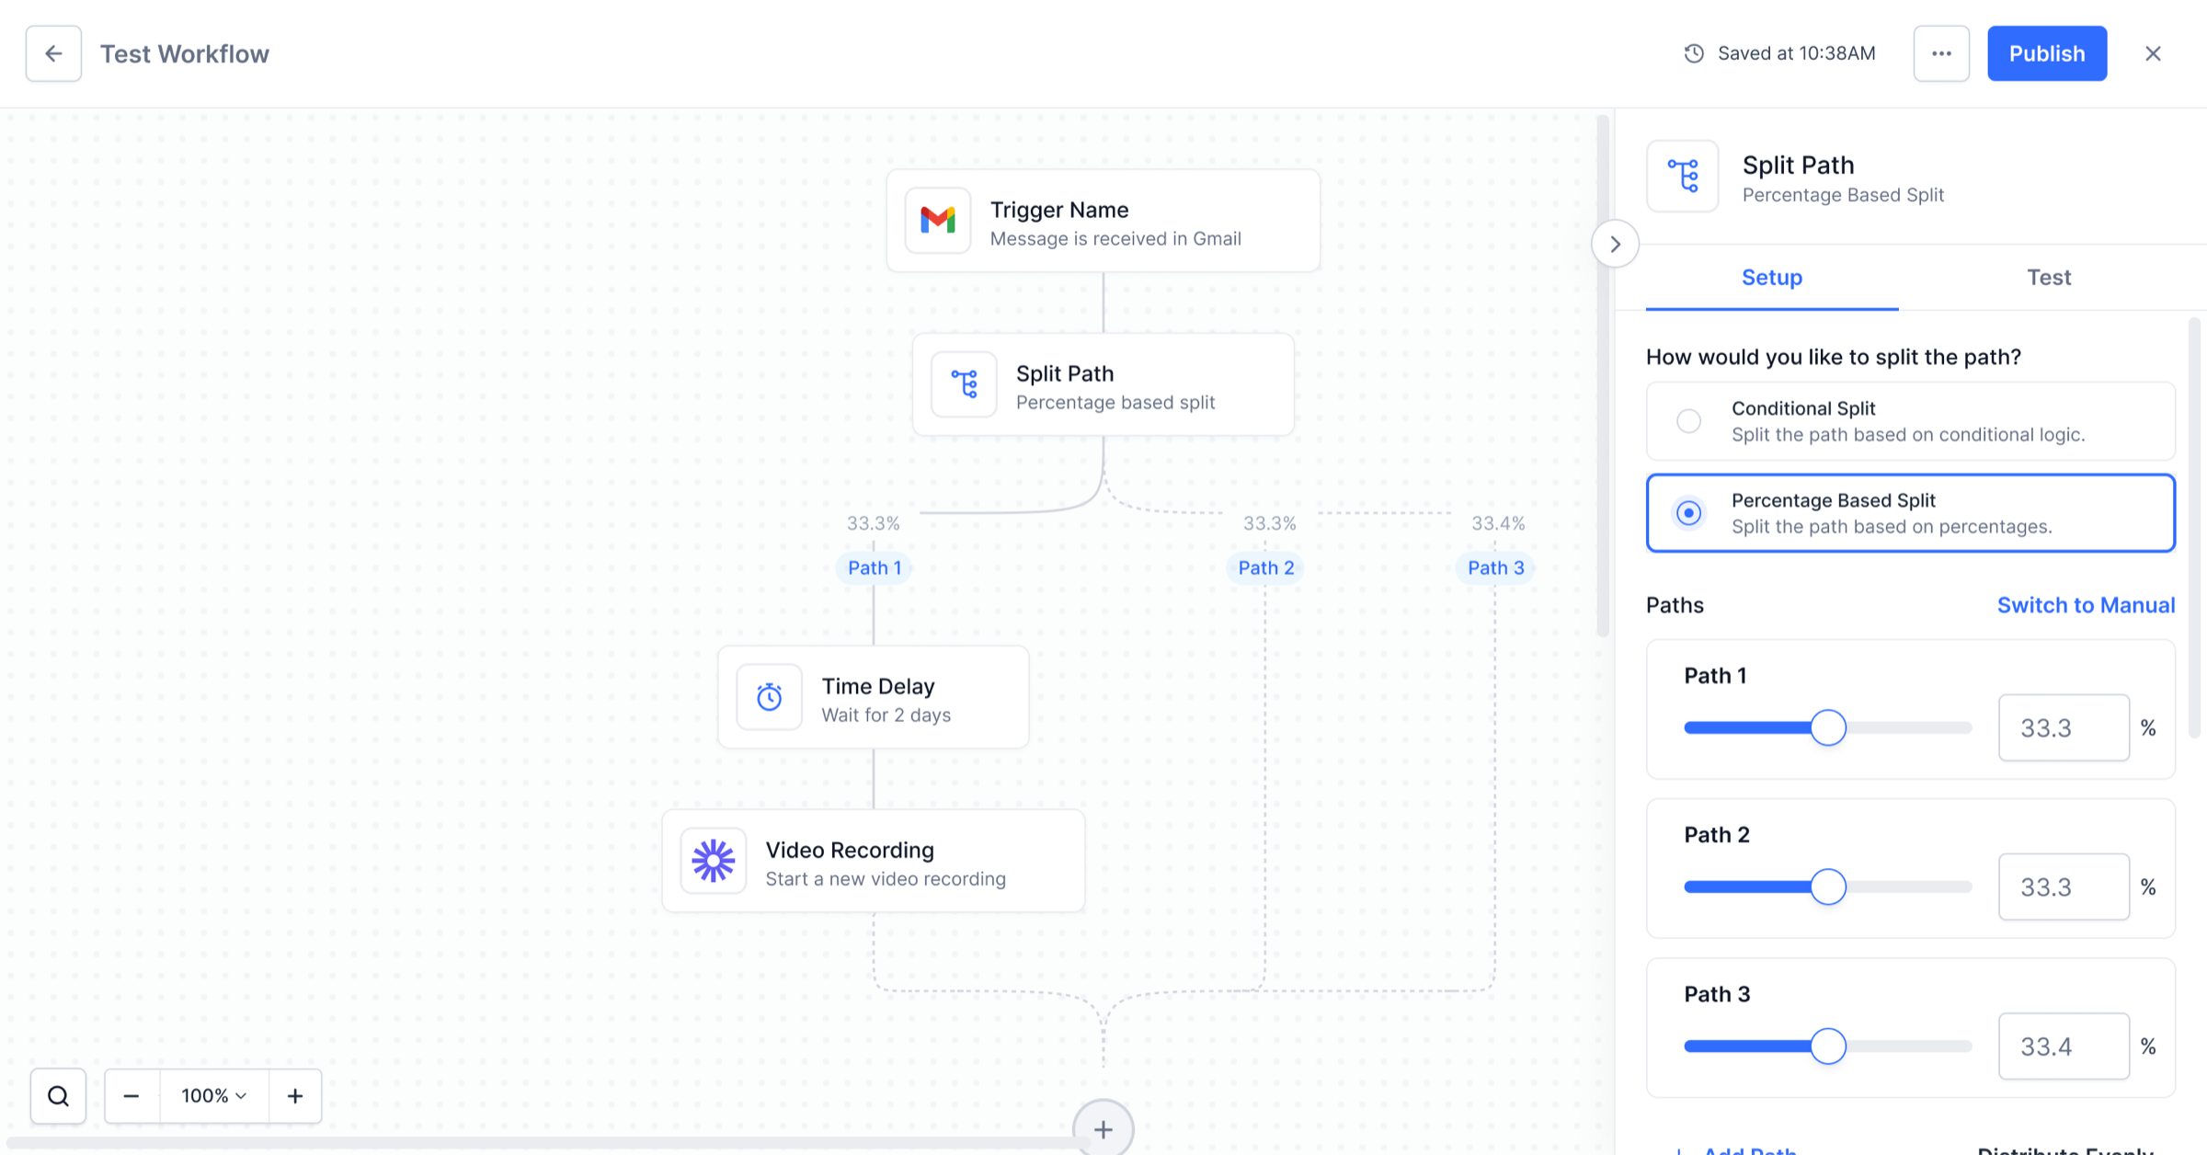Click the Path 2 percentage input field
Viewport: 2207px width, 1155px height.
point(2064,886)
